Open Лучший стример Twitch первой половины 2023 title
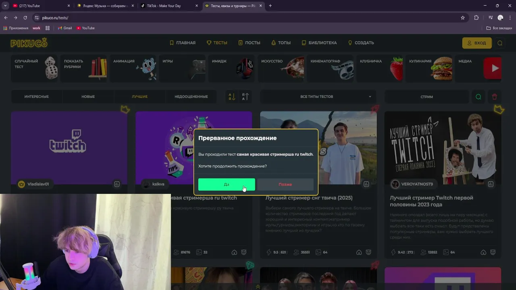The width and height of the screenshot is (516, 290). coord(431,201)
